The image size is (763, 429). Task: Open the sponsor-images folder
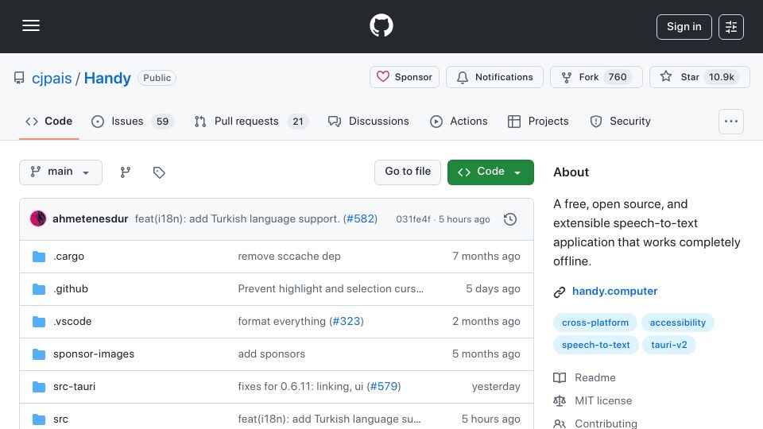pyautogui.click(x=94, y=354)
